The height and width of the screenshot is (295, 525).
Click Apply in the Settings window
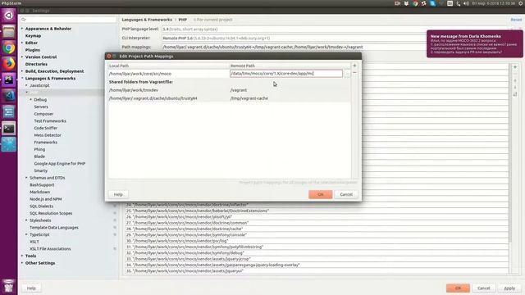tap(509, 288)
